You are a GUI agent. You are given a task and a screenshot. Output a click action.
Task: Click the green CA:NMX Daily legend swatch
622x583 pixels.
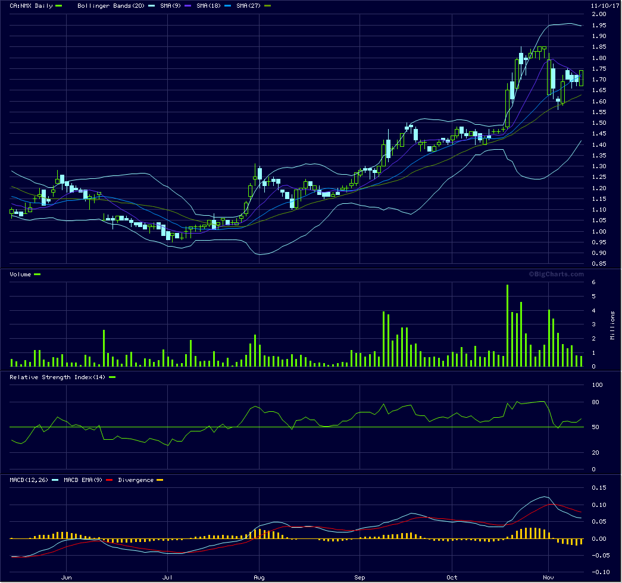[x=59, y=5]
